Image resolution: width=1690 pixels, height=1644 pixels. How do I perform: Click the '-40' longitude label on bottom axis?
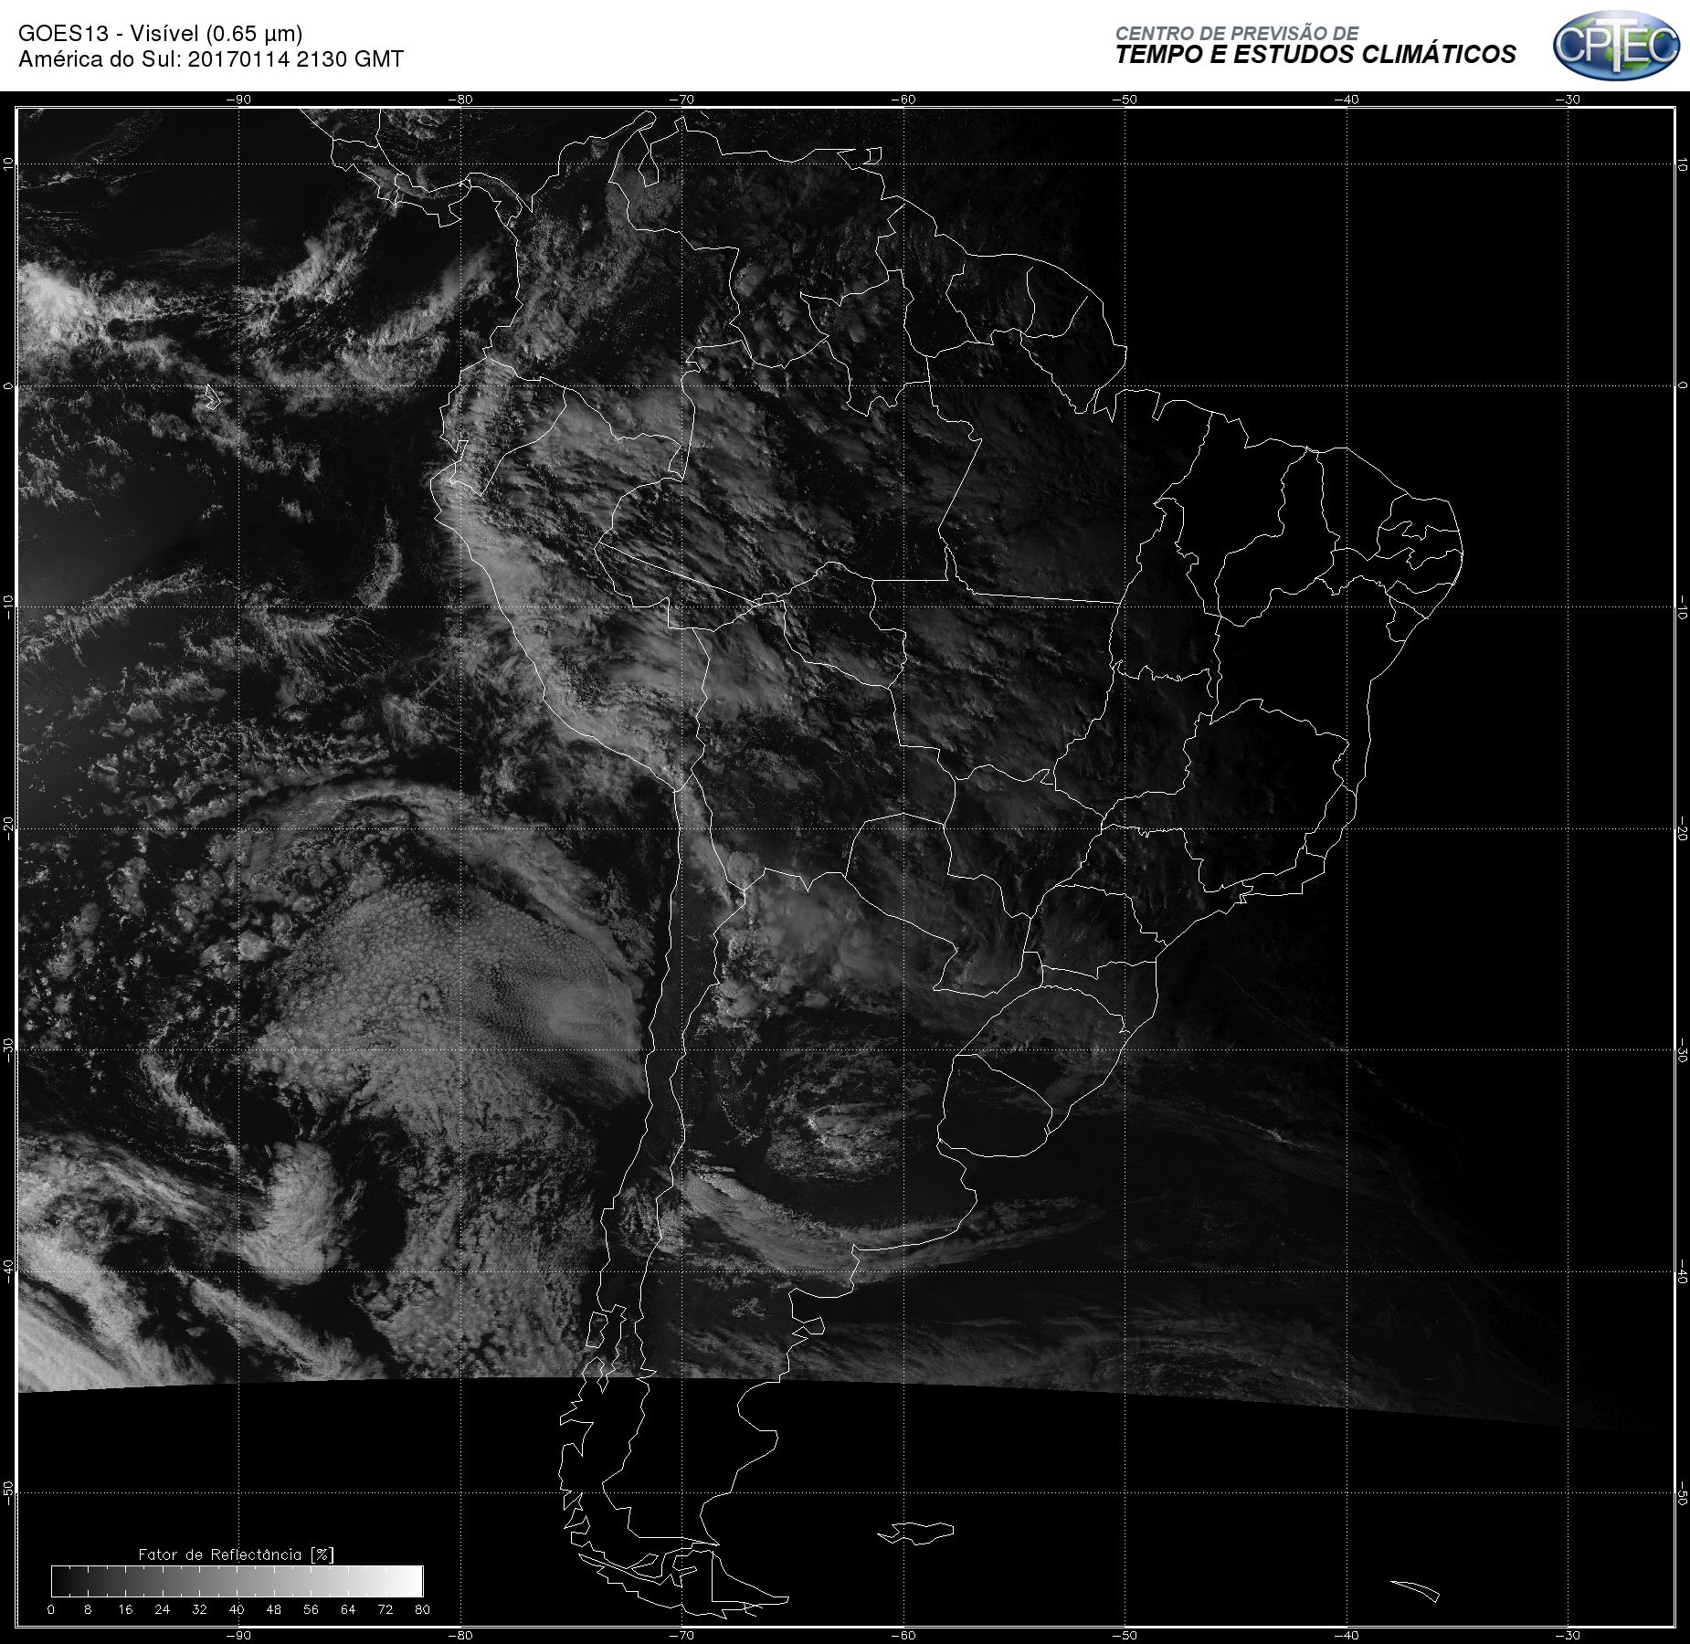1347,1635
